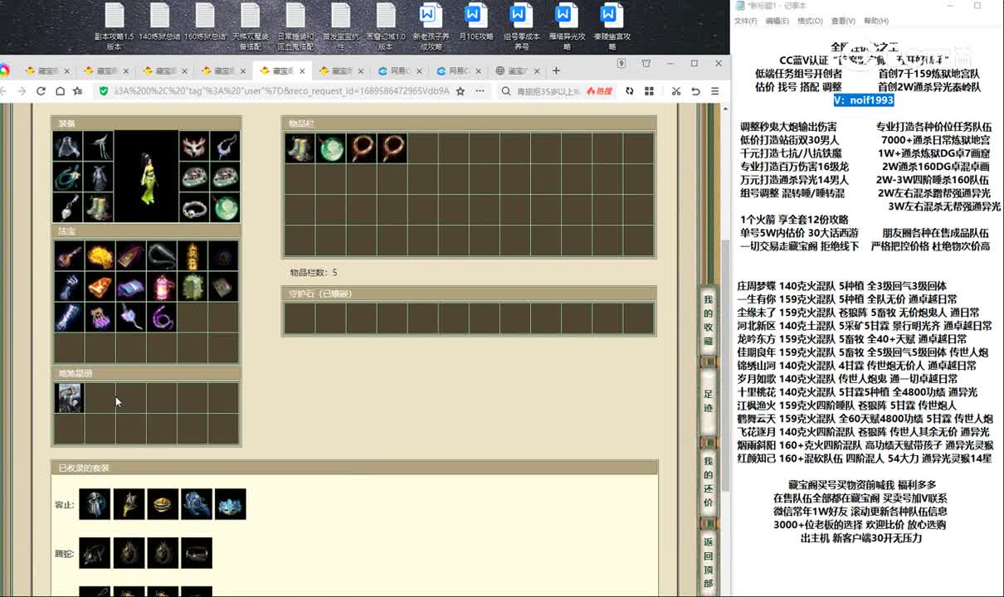This screenshot has width=1004, height=597.
Task: Select the mask item in equipment panel
Action: coord(193,147)
